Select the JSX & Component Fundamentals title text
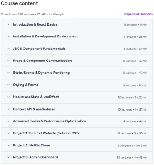Viewport: 154px width, 165px height. [39, 49]
